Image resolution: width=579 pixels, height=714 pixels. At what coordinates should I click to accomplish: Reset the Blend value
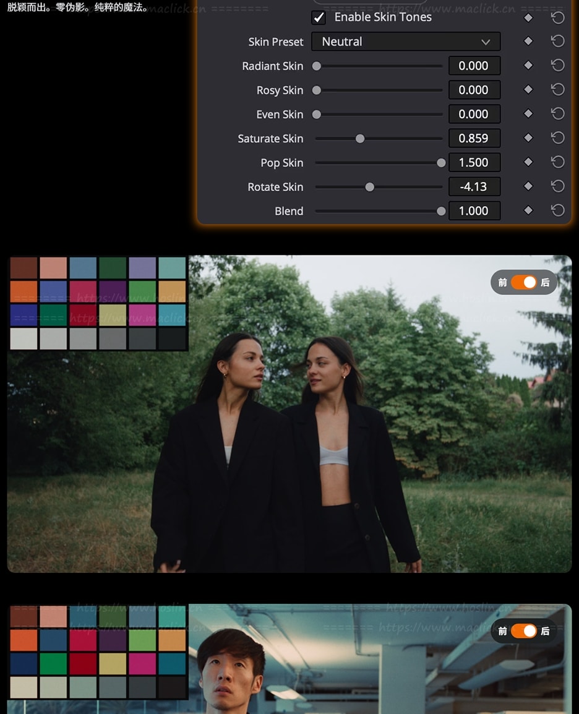pos(557,210)
